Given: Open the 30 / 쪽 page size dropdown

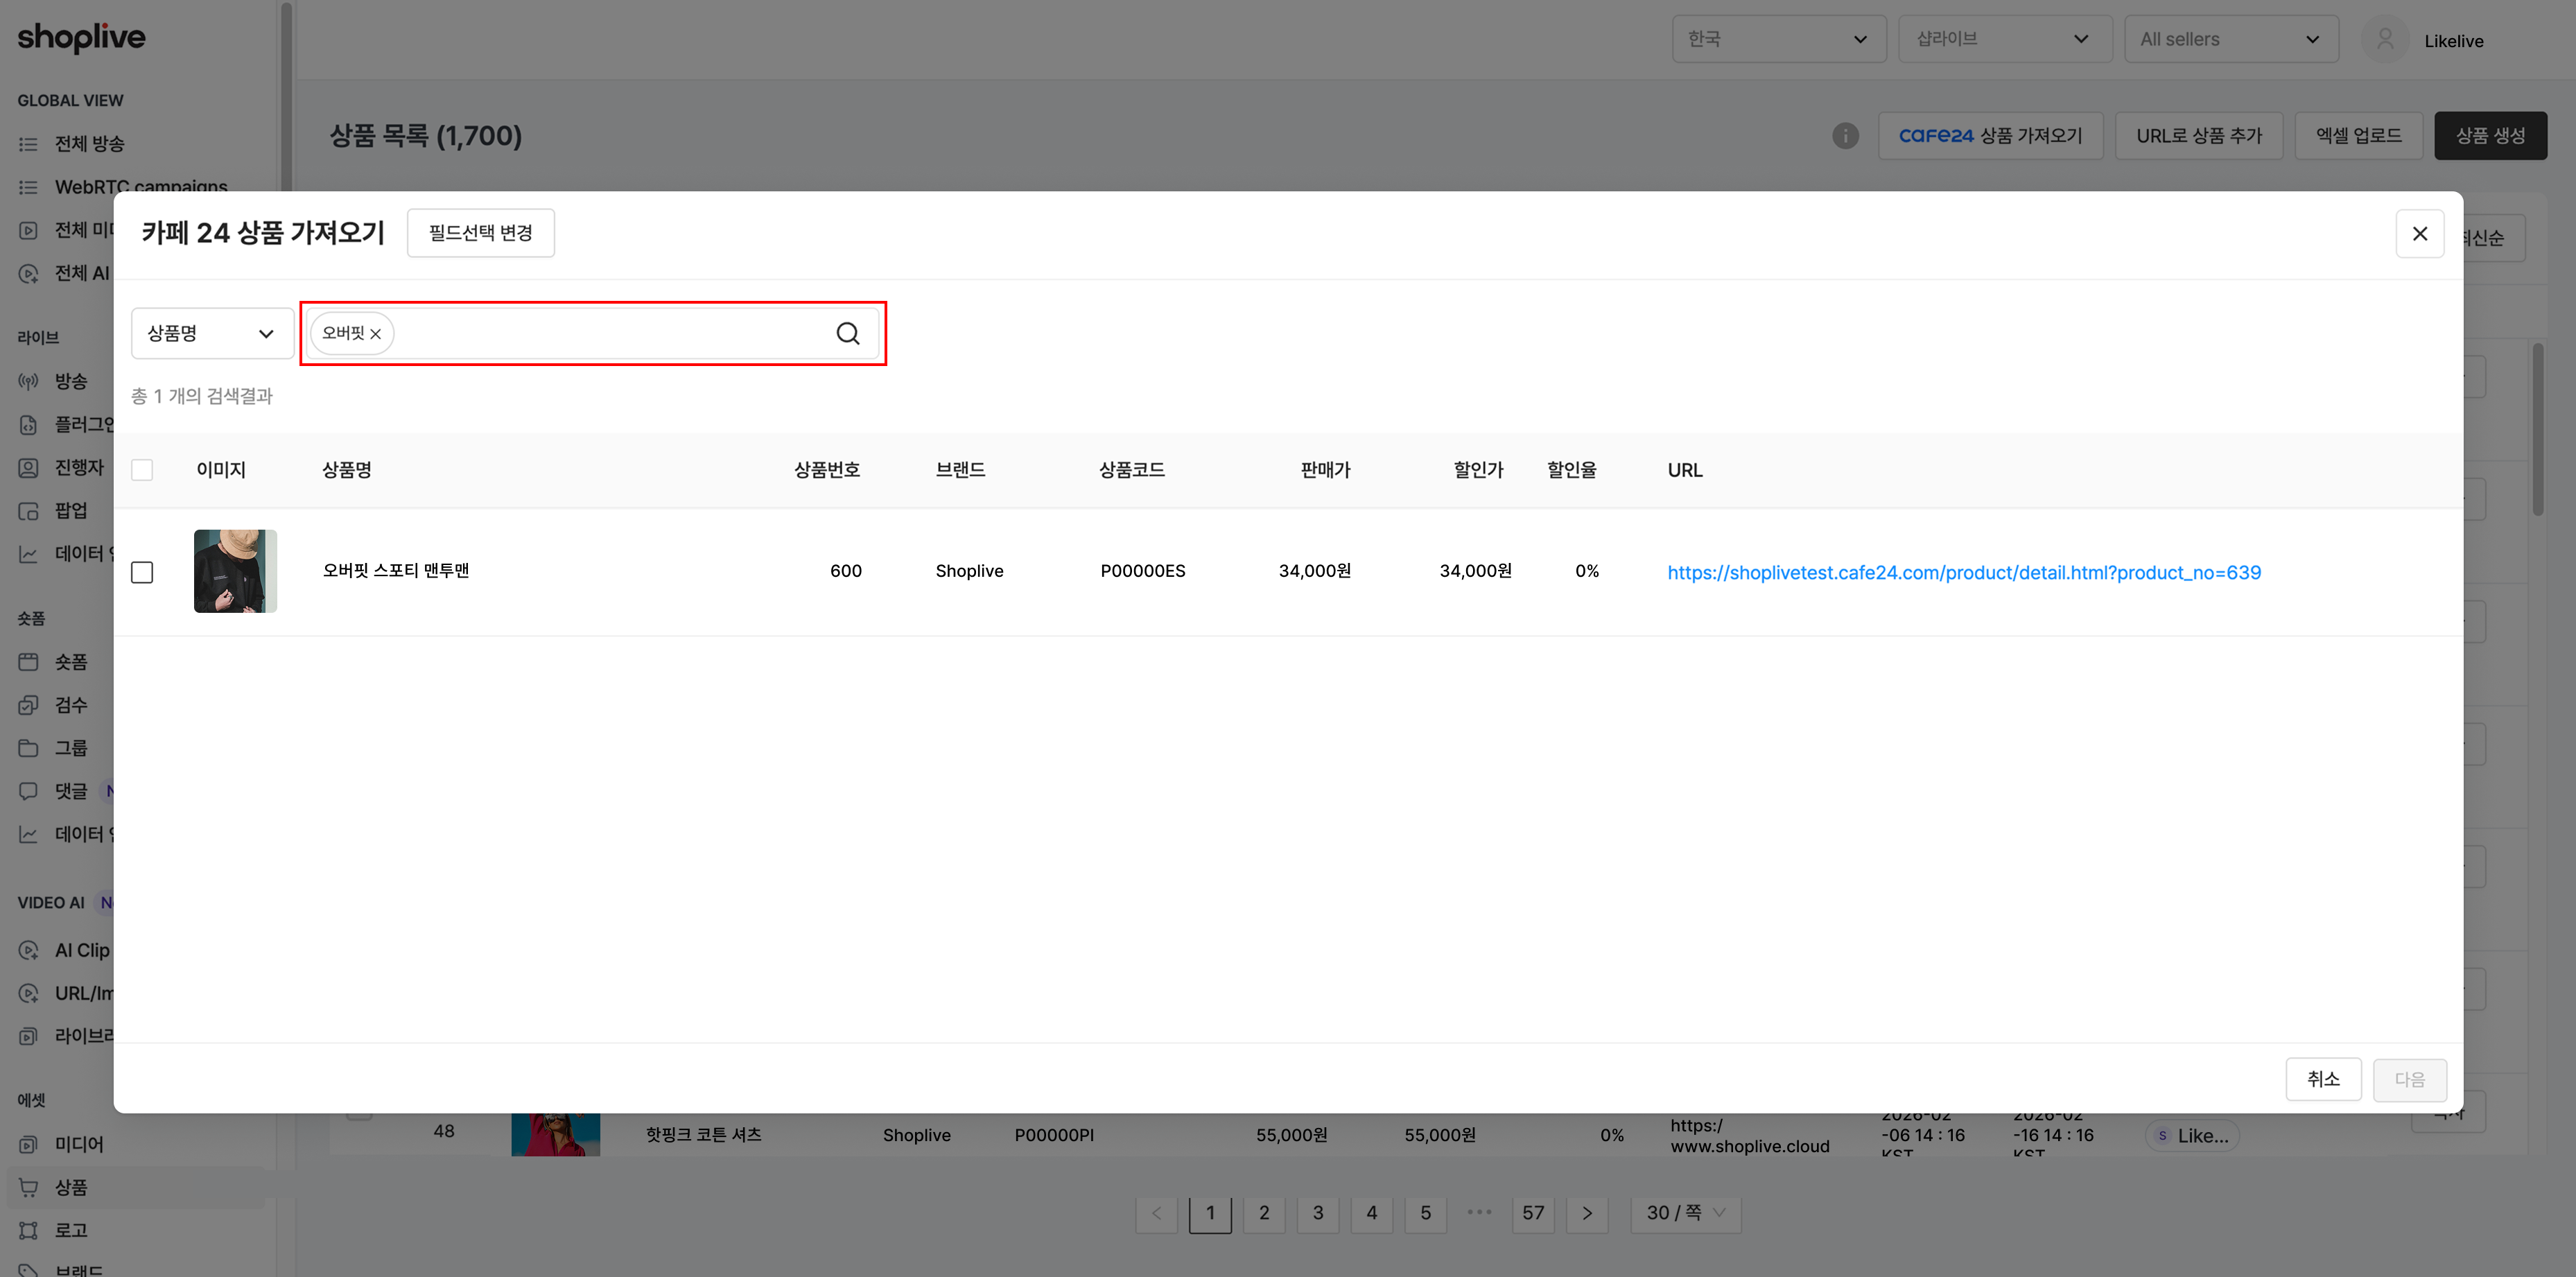Looking at the screenshot, I should 1685,1213.
